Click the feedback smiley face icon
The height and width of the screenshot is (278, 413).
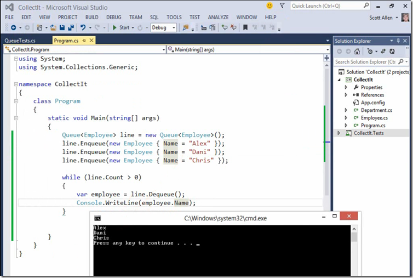269,5
